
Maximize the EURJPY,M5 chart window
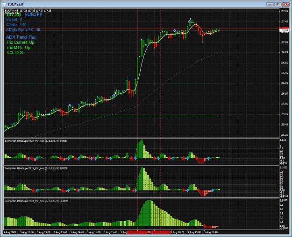(x=278, y=5)
